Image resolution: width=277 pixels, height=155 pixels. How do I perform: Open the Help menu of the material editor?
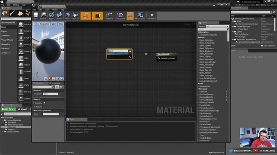point(62,10)
